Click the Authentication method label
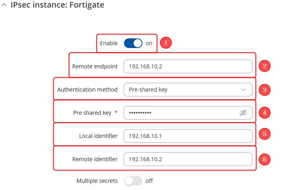The width and height of the screenshot is (282, 190). (x=87, y=90)
